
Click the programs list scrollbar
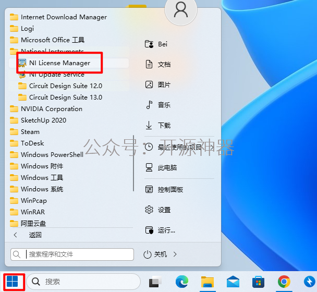(133, 163)
